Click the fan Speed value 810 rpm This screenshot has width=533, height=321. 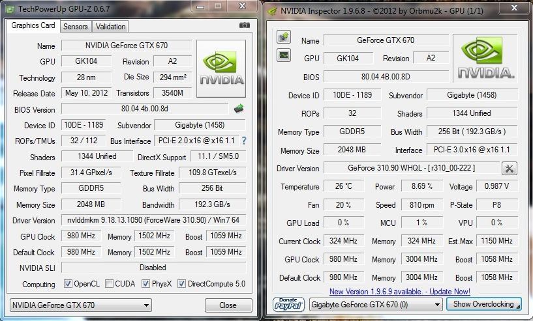tap(422, 204)
